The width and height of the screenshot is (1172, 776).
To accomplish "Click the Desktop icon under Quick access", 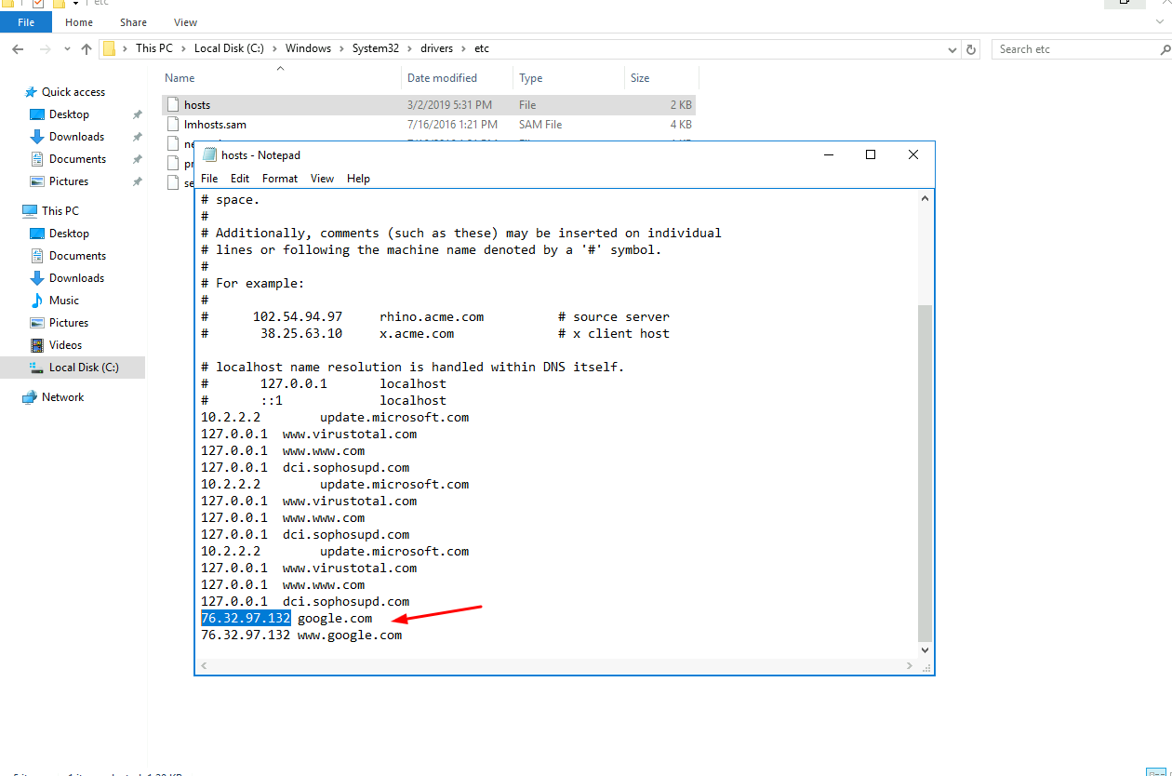I will coord(37,114).
